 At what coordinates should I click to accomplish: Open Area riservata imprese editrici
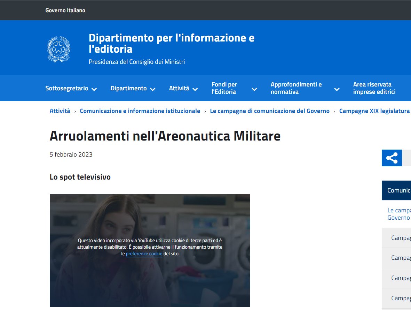pos(374,88)
